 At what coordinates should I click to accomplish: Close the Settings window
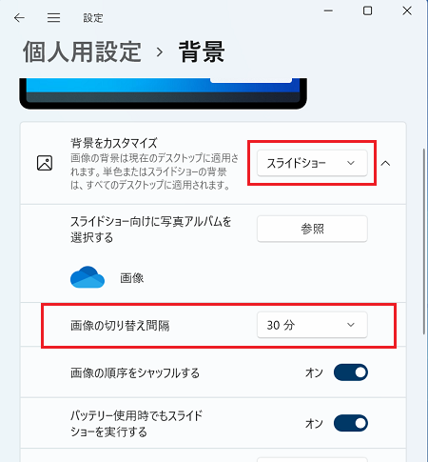click(407, 10)
